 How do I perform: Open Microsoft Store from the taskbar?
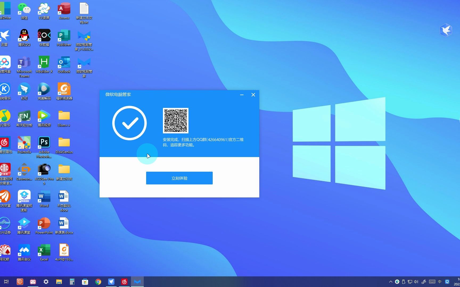tap(85, 282)
